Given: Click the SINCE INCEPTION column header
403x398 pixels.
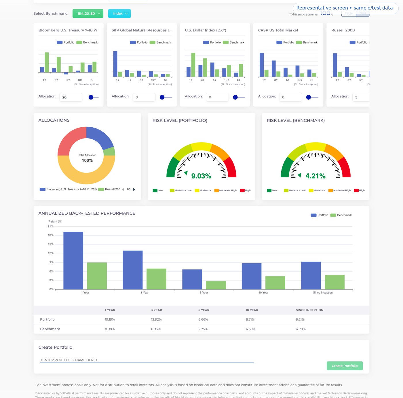Looking at the screenshot, I should click(309, 310).
